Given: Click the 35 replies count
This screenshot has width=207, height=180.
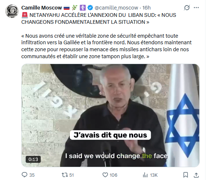Looking at the screenshot, I should pyautogui.click(x=32, y=175).
